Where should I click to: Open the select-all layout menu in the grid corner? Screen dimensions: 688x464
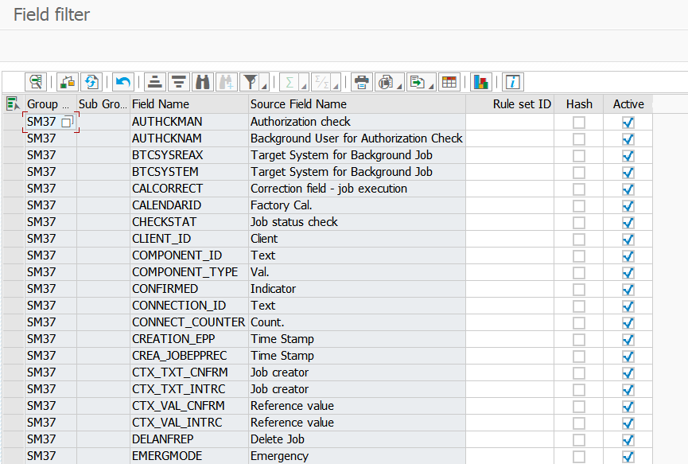pyautogui.click(x=13, y=103)
